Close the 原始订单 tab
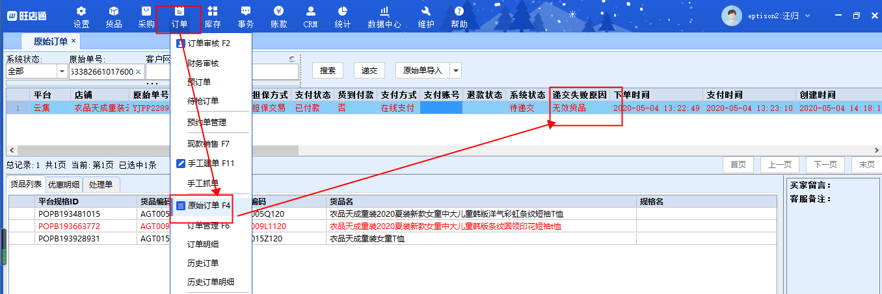The width and height of the screenshot is (882, 294). point(73,41)
